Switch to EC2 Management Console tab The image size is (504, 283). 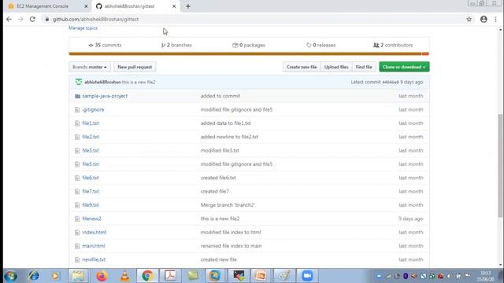pyautogui.click(x=43, y=6)
